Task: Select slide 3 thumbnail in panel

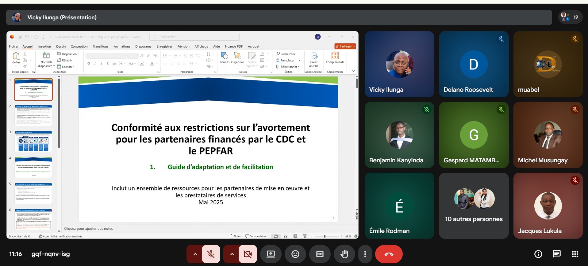Action: tap(33, 142)
